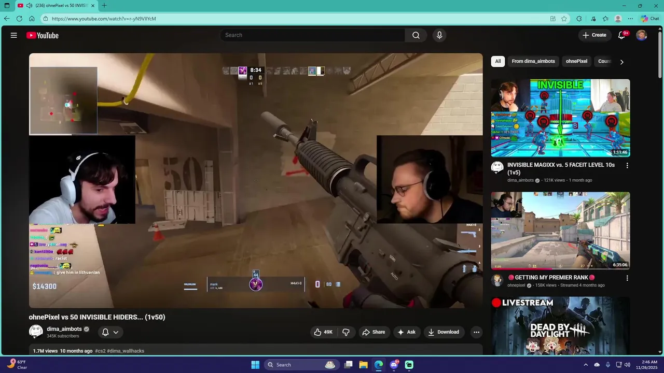Open weather widget showing 63°F
This screenshot has width=664, height=373.
[17, 365]
